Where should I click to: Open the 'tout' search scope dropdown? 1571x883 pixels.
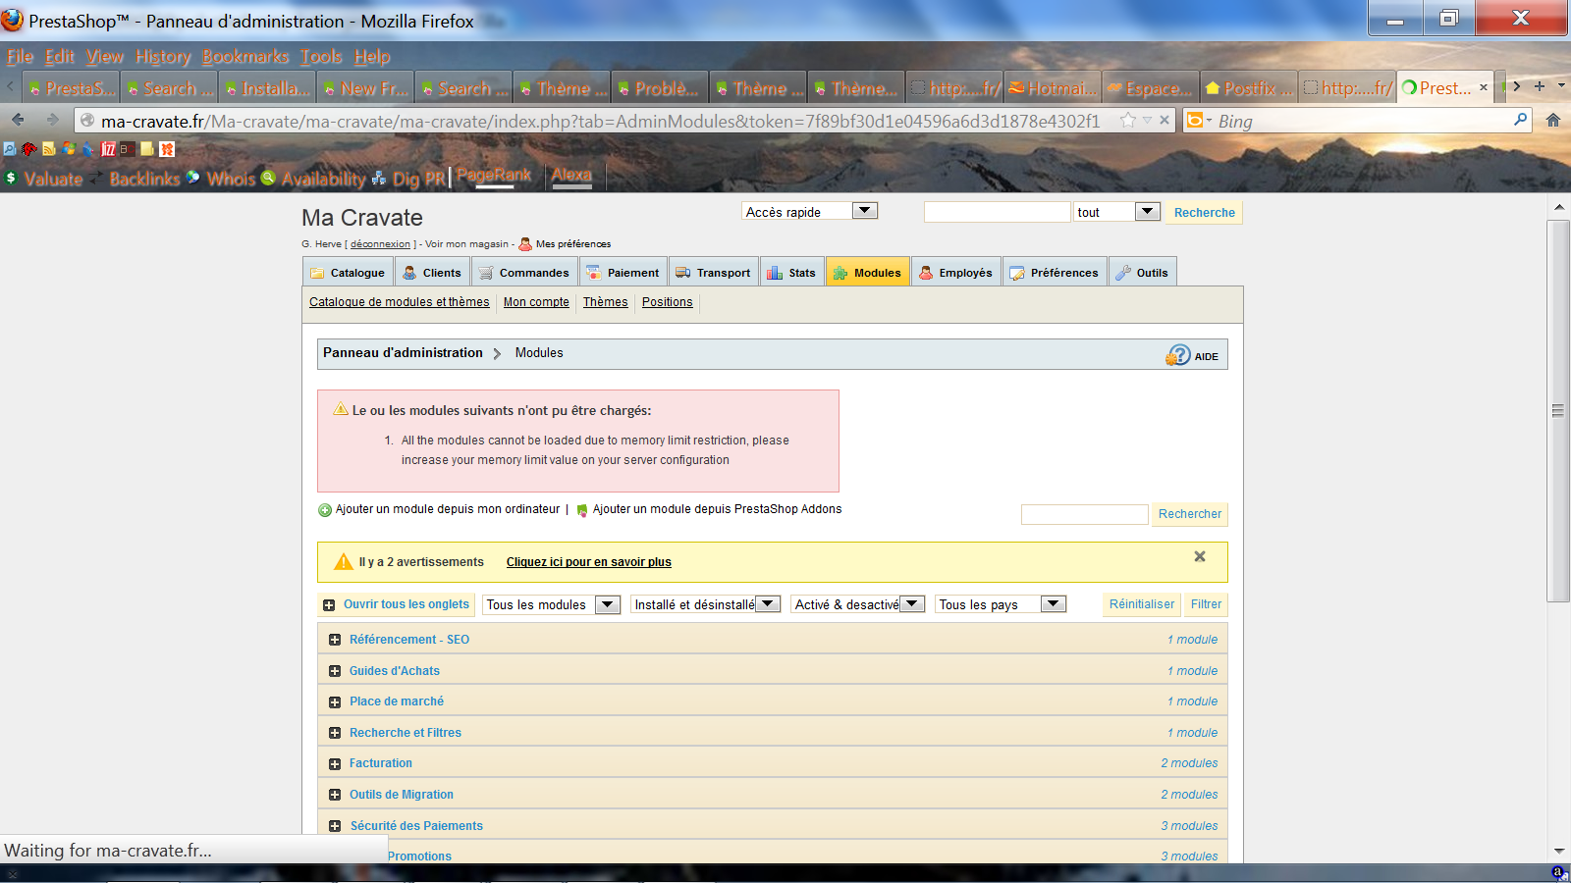point(1117,212)
